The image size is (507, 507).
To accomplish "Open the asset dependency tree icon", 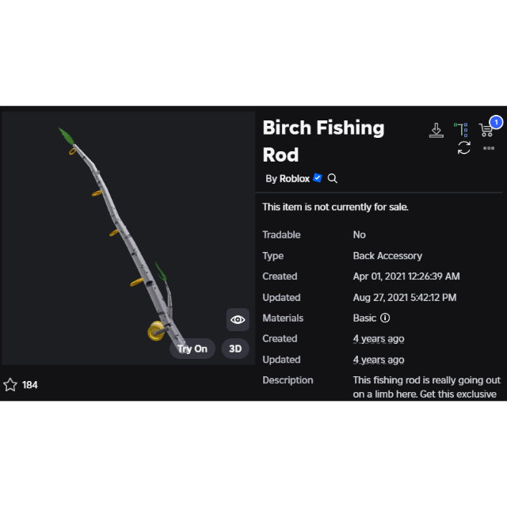I will (461, 130).
